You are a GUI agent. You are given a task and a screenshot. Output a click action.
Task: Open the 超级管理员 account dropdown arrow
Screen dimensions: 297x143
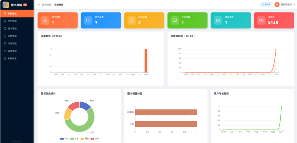(x=294, y=4)
